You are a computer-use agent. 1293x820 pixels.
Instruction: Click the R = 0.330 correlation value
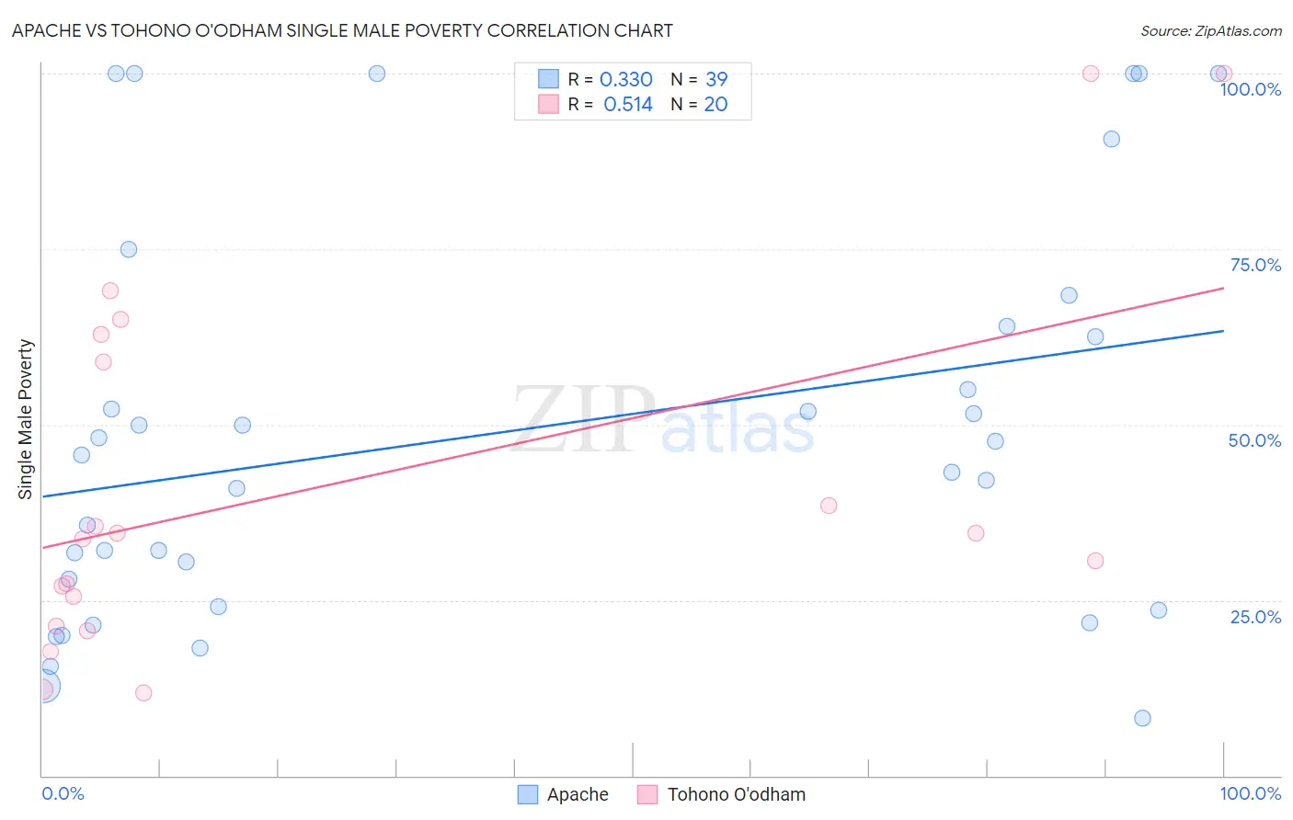[x=610, y=79]
